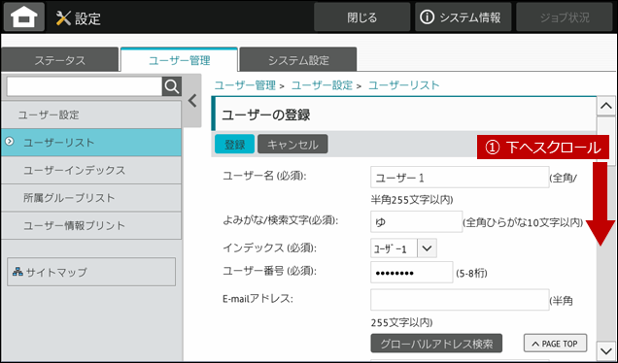This screenshot has width=618, height=363.
Task: Select ユーザー設定 in the sidebar
Action: point(91,115)
